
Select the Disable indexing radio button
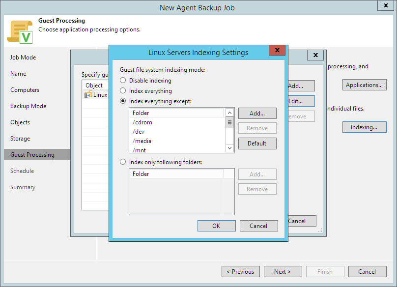click(x=123, y=81)
